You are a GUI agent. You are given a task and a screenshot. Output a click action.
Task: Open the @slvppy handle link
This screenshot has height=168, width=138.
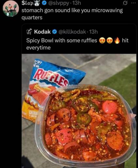coord(58,3)
